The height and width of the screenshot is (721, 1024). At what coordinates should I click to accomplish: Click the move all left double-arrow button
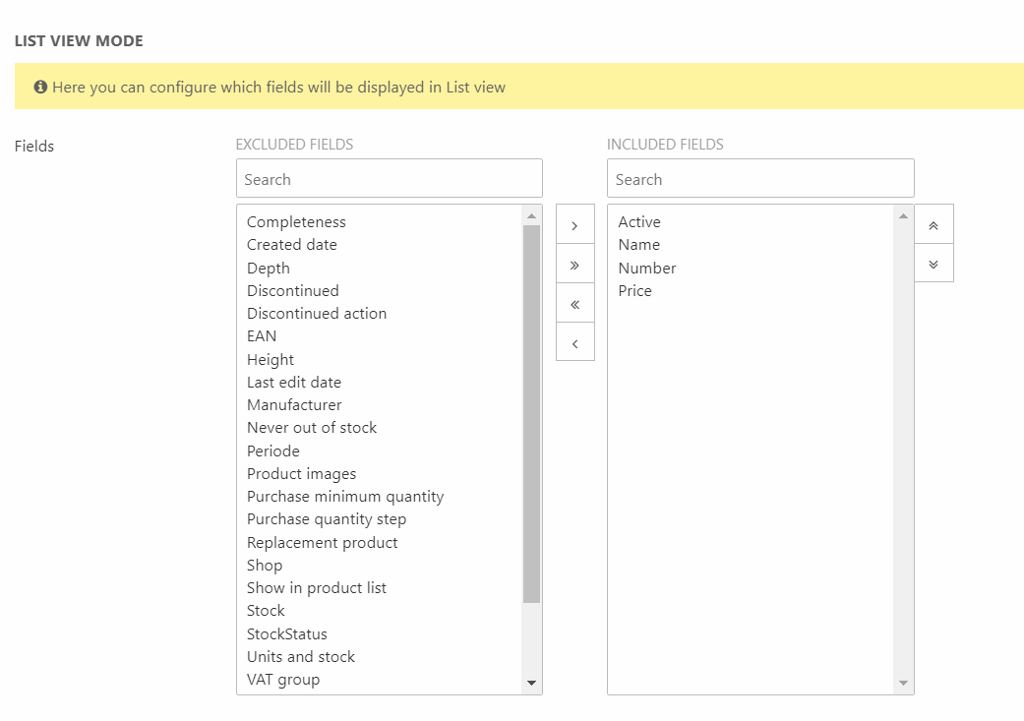point(574,304)
